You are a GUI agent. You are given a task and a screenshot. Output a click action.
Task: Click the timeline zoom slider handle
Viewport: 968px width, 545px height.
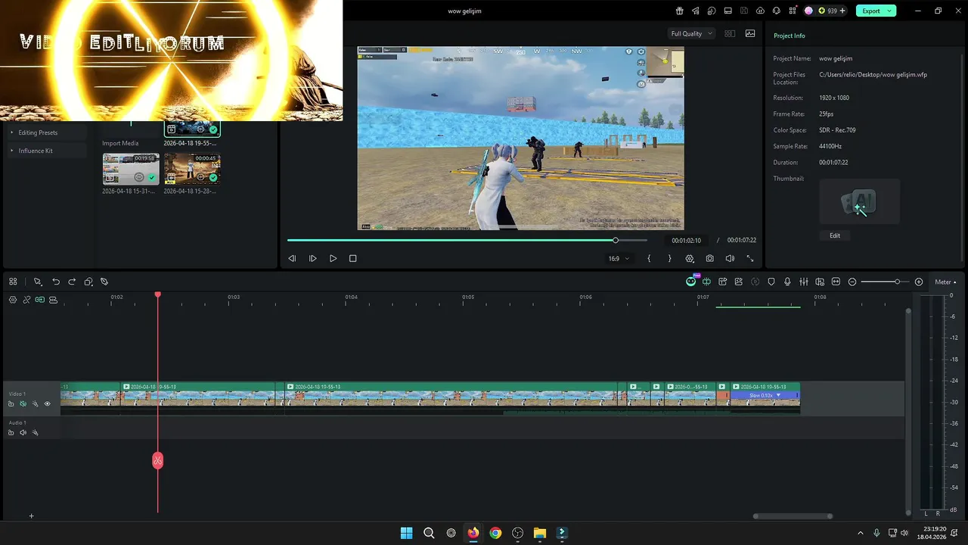pyautogui.click(x=898, y=282)
